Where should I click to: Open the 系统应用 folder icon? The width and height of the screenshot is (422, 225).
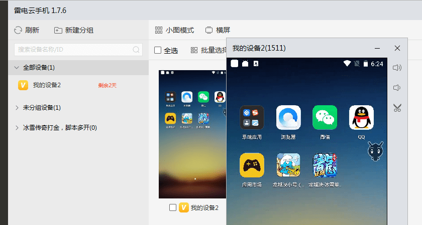point(252,118)
